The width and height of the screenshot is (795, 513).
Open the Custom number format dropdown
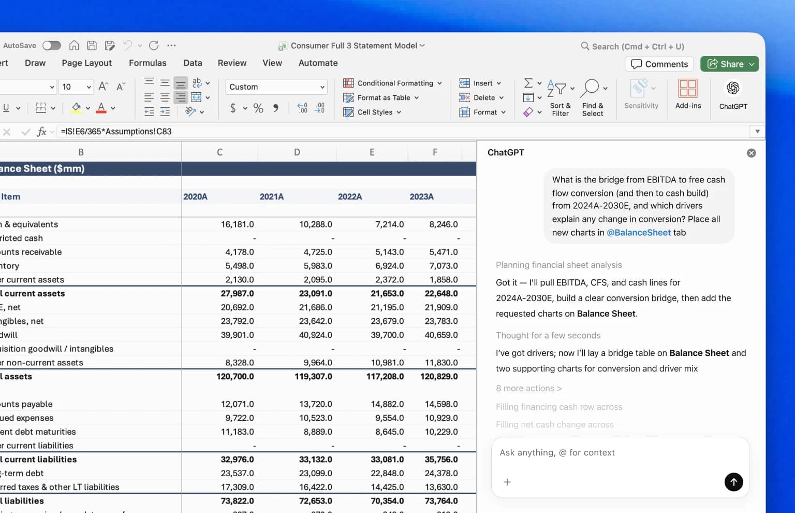pyautogui.click(x=276, y=87)
